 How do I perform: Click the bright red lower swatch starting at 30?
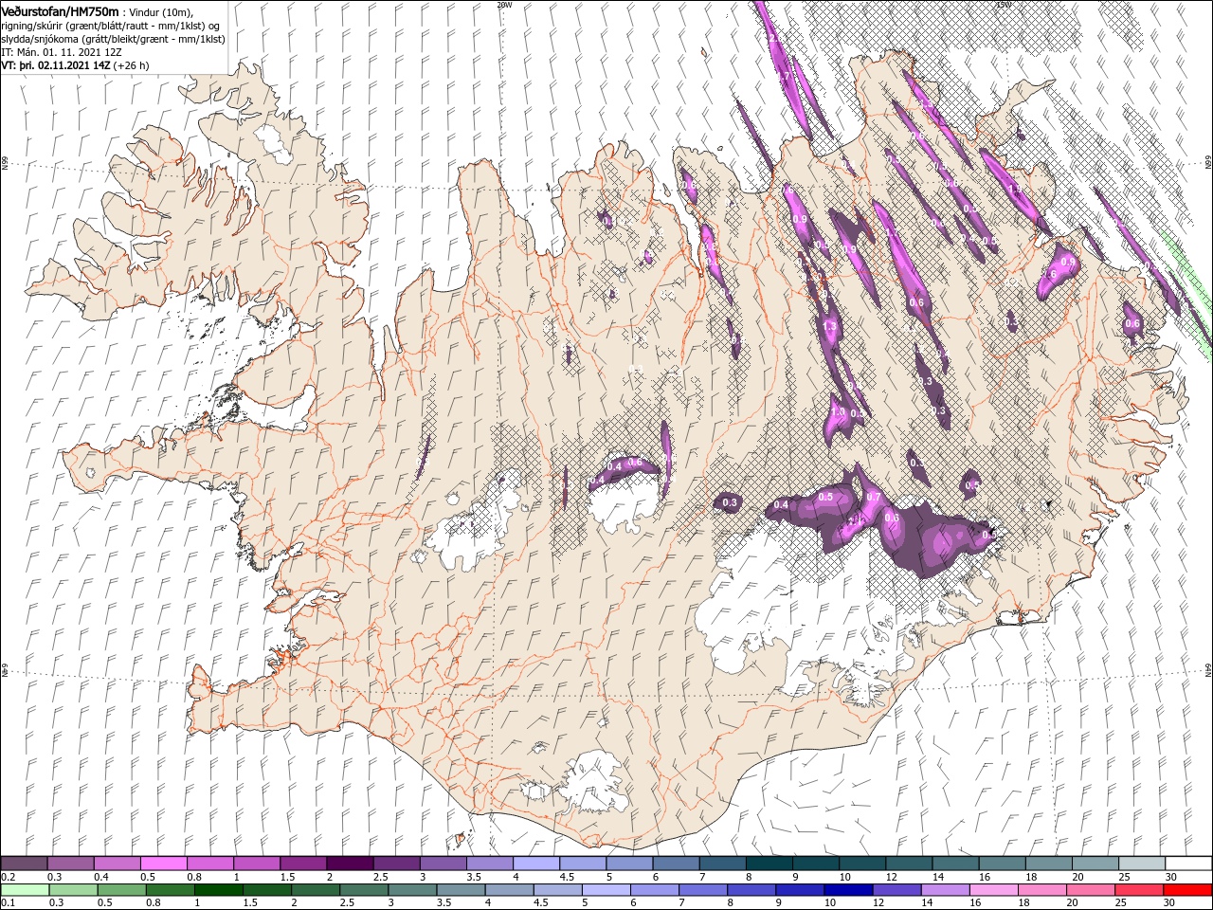point(1188,890)
